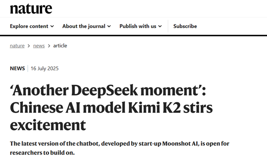Expand Explore content chevron arrow

point(52,26)
